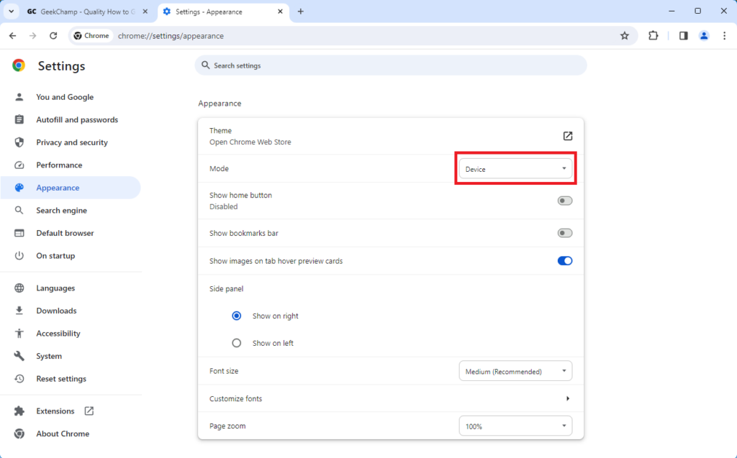Open Chrome three-dot menu

click(x=724, y=36)
